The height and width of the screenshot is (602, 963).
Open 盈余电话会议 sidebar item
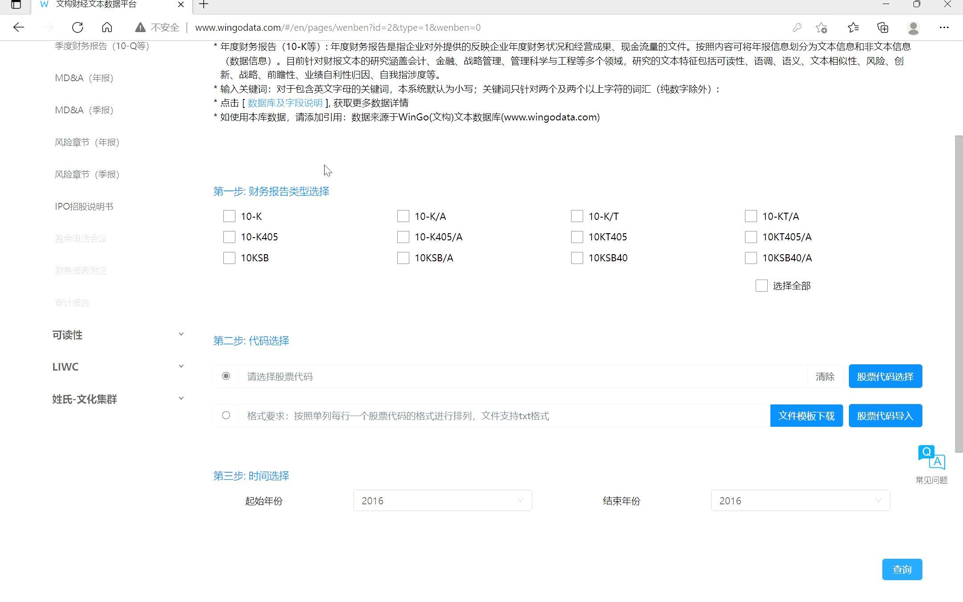(x=81, y=239)
